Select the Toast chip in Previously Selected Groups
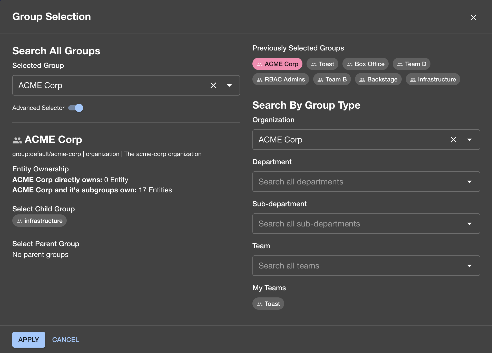The height and width of the screenshot is (353, 492). [322, 64]
